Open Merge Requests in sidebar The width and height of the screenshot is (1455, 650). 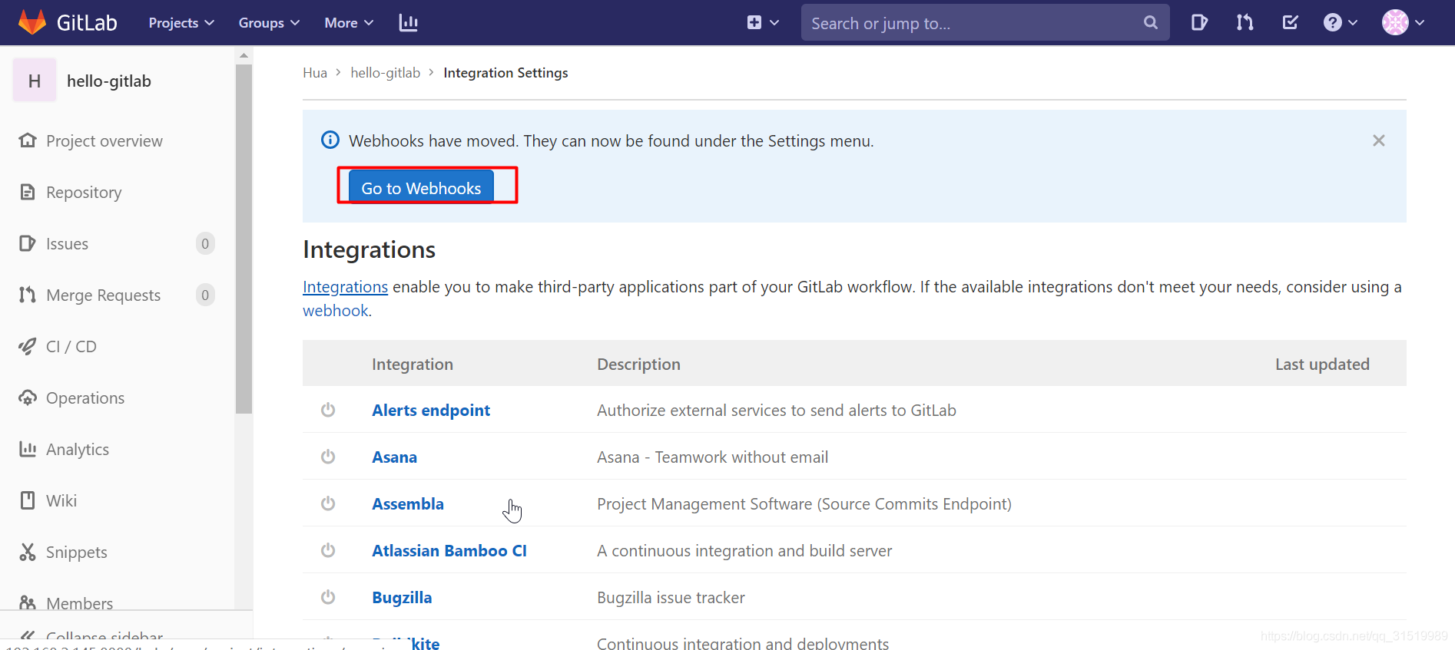tap(103, 295)
